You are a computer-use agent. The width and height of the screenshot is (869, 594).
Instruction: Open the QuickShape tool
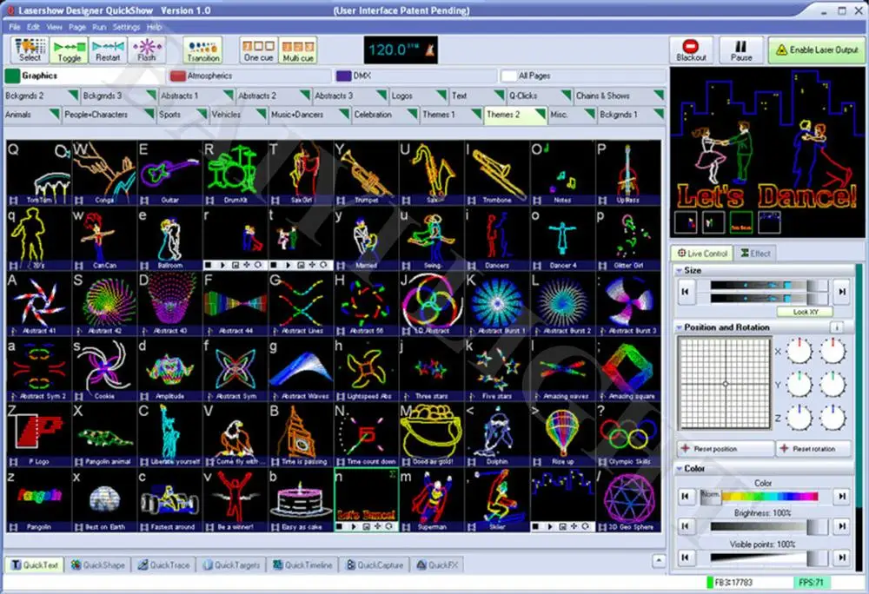pyautogui.click(x=97, y=565)
